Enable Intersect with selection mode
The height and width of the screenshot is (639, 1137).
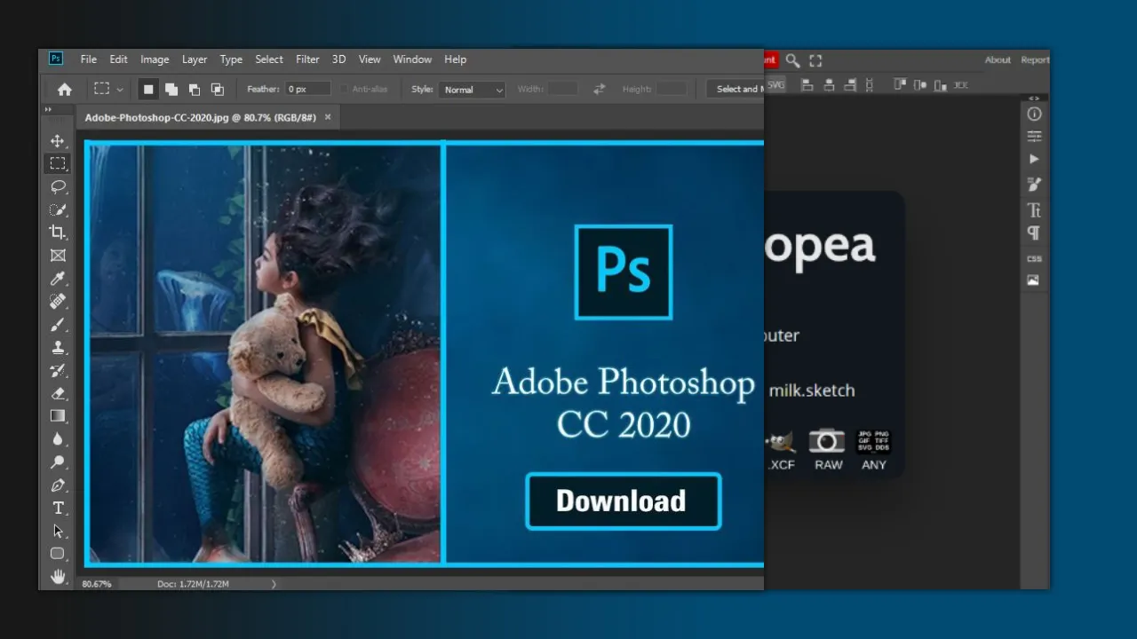click(218, 89)
